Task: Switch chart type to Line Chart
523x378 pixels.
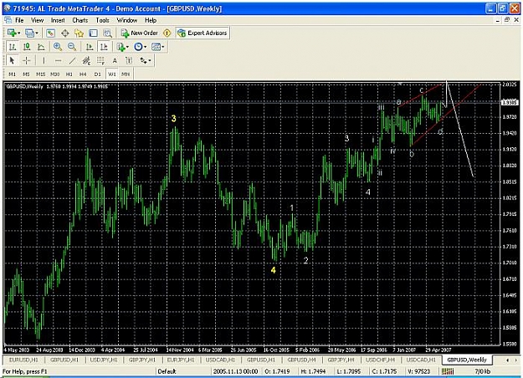Action: 41,47
